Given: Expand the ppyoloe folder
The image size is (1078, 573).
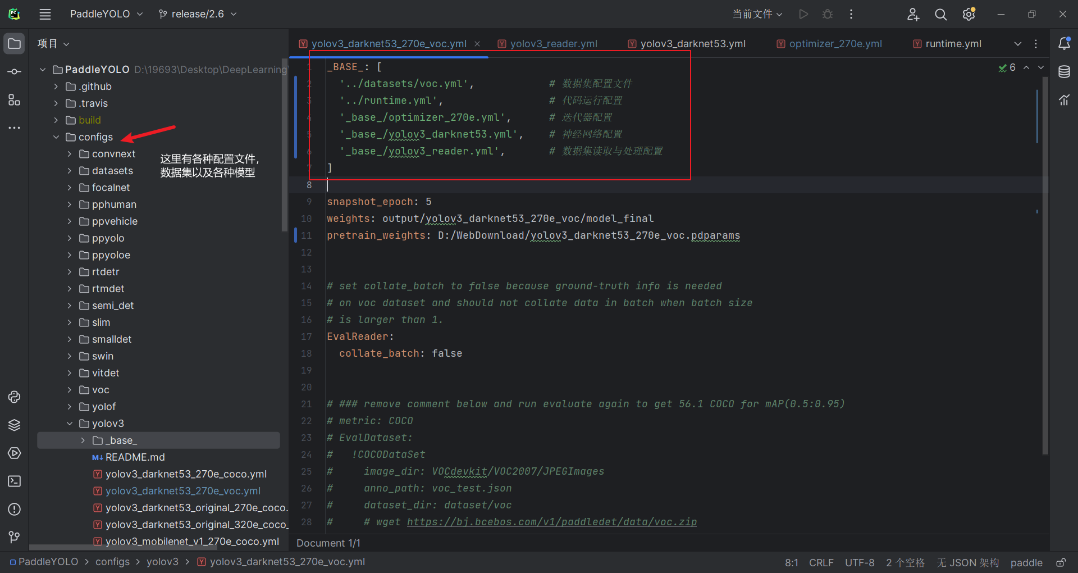Looking at the screenshot, I should coord(70,255).
